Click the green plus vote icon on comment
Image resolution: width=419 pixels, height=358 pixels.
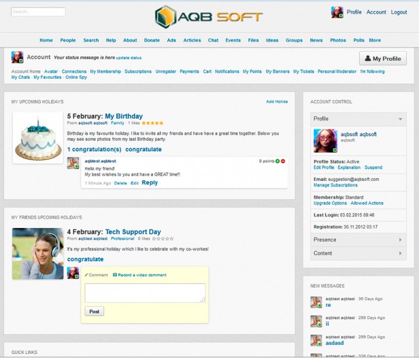pyautogui.click(x=278, y=161)
